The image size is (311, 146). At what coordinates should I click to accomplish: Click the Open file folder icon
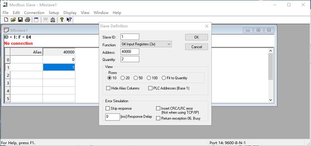tap(13, 20)
